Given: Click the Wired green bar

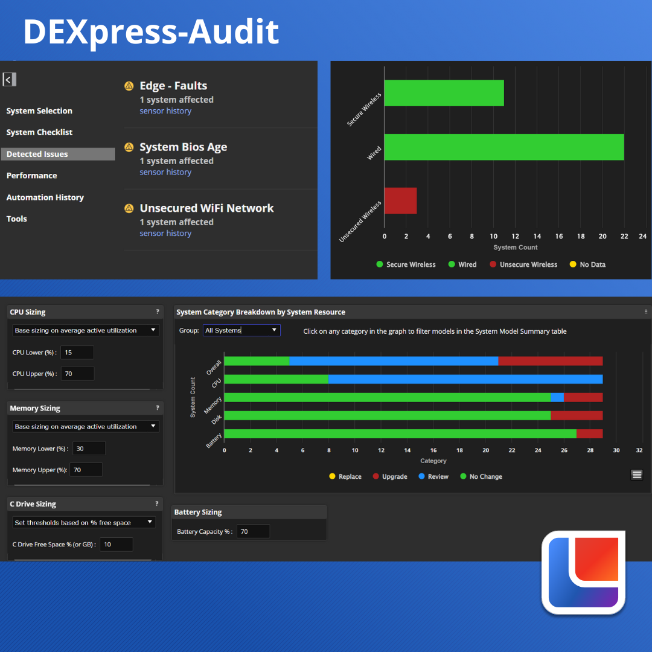Looking at the screenshot, I should [504, 147].
